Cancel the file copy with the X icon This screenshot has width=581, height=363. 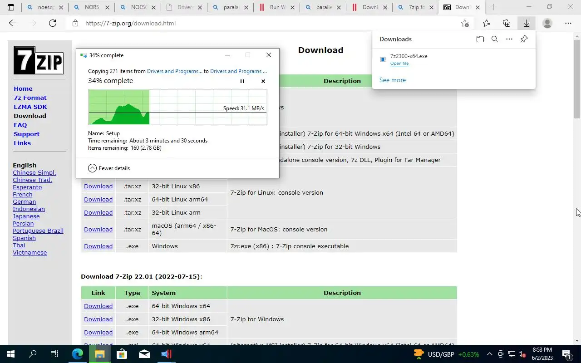coord(263,81)
